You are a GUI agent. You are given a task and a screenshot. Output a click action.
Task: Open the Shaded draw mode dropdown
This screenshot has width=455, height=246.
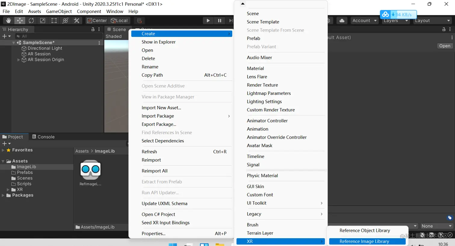(114, 36)
